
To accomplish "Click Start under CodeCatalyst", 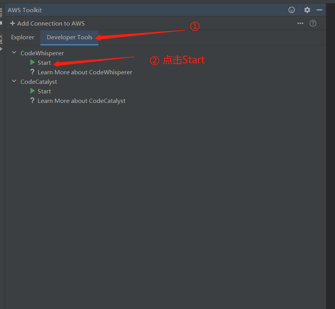I will [x=44, y=91].
